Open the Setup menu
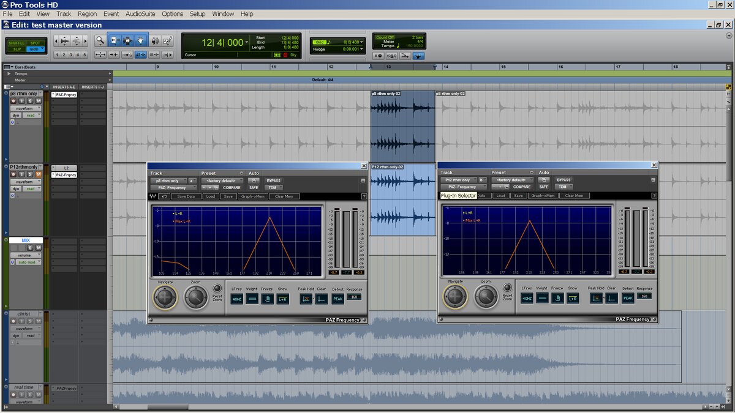 tap(197, 13)
